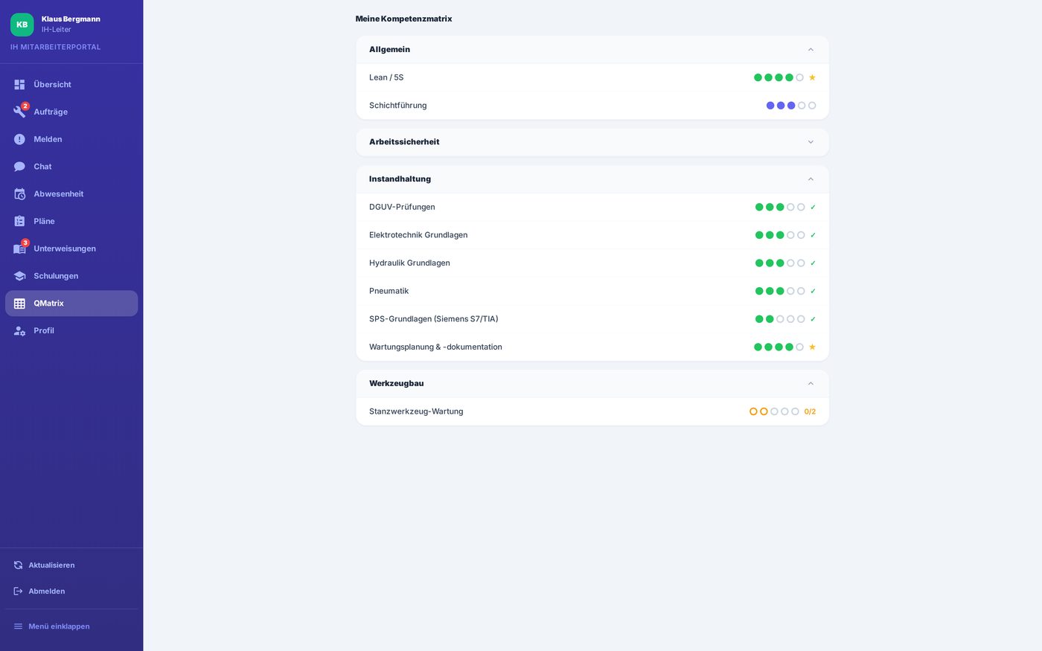
Task: Click the checkmark beside SPS-Grundlagen
Action: click(x=813, y=319)
